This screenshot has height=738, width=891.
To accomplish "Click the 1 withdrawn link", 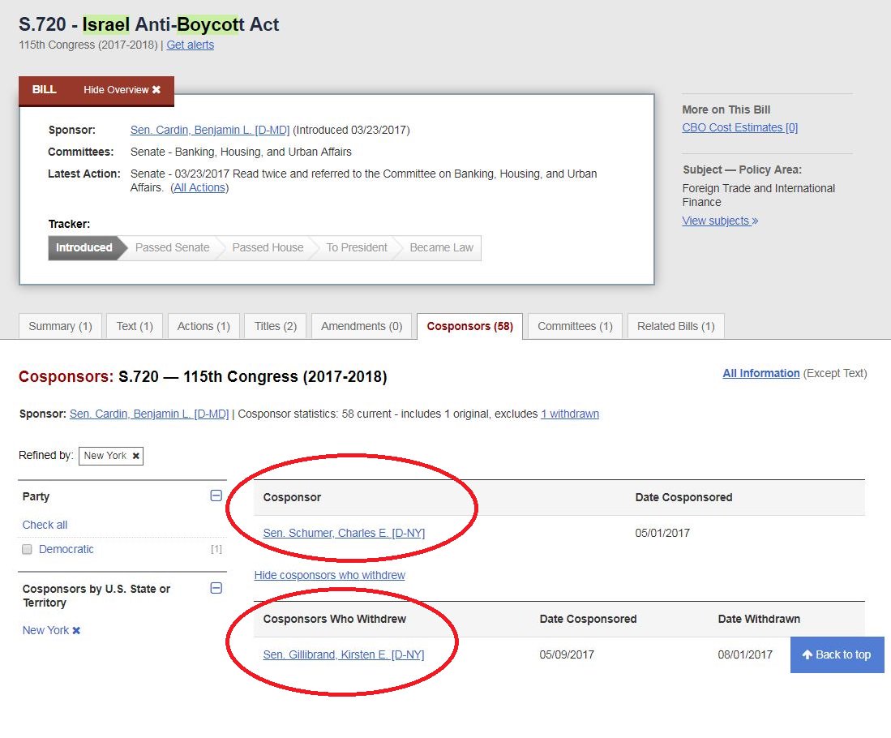I will pyautogui.click(x=570, y=414).
